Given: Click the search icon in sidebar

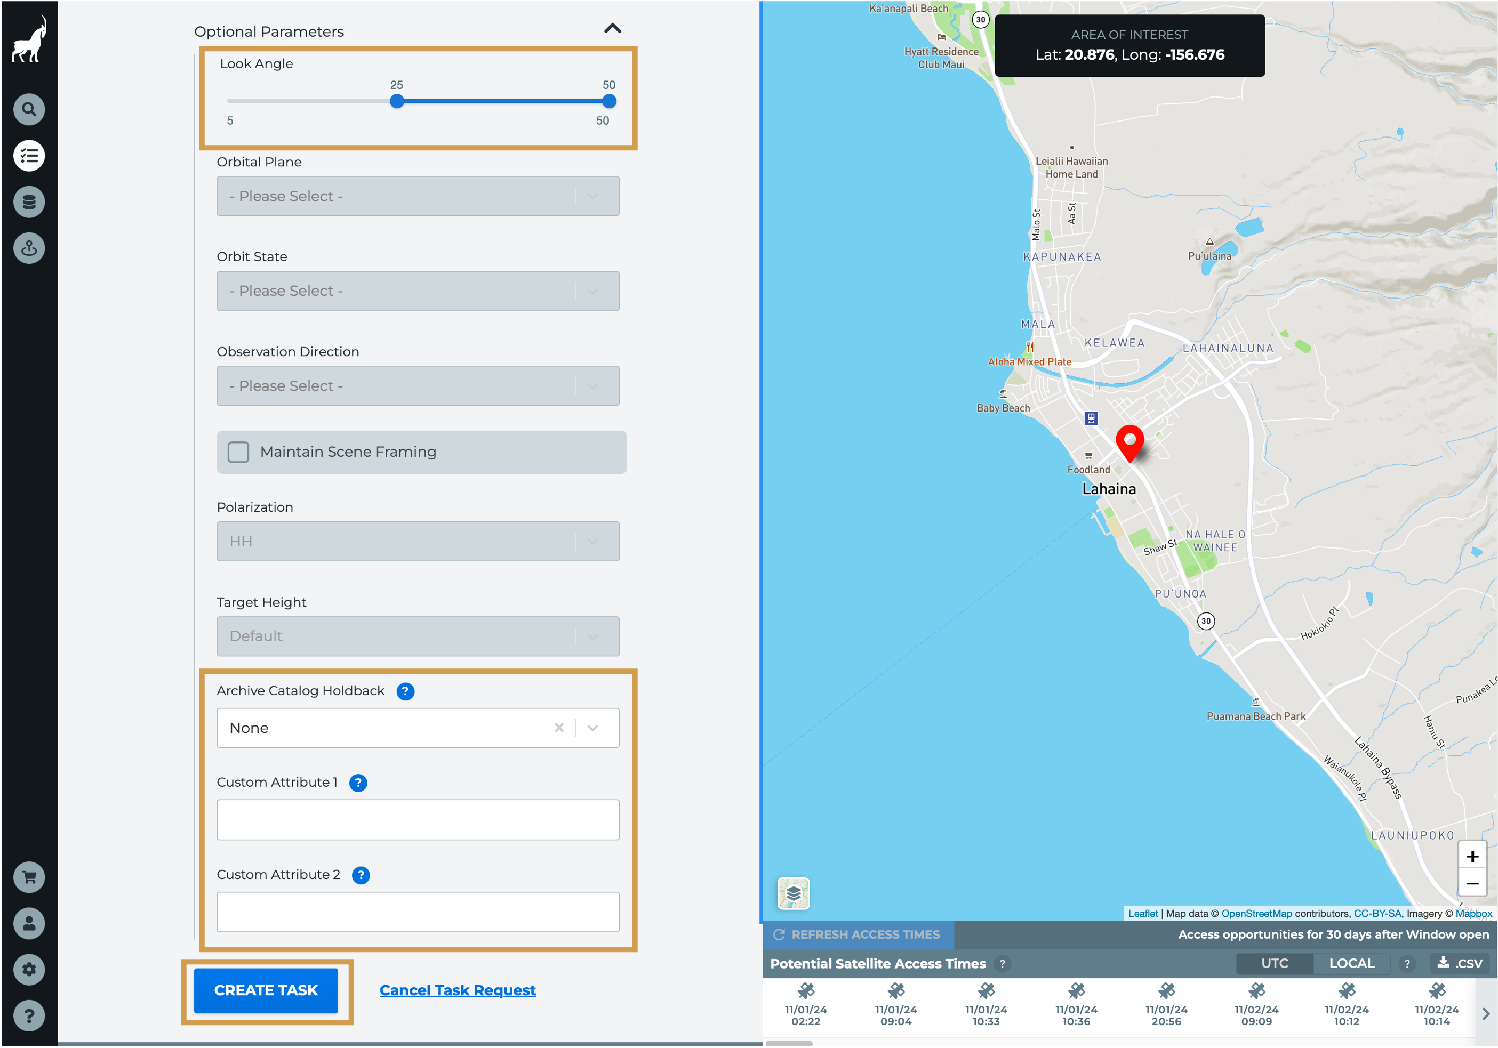Looking at the screenshot, I should pyautogui.click(x=29, y=110).
